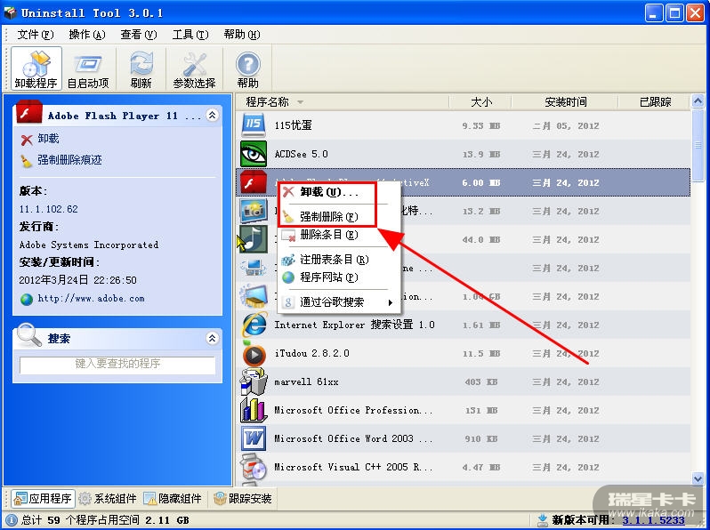
Task: Sort by 已跟踪 column header
Action: pos(655,102)
